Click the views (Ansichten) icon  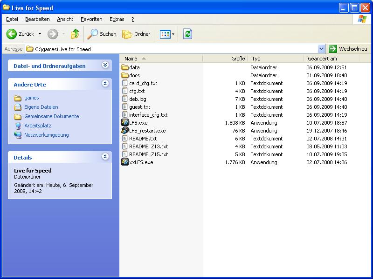click(x=165, y=34)
